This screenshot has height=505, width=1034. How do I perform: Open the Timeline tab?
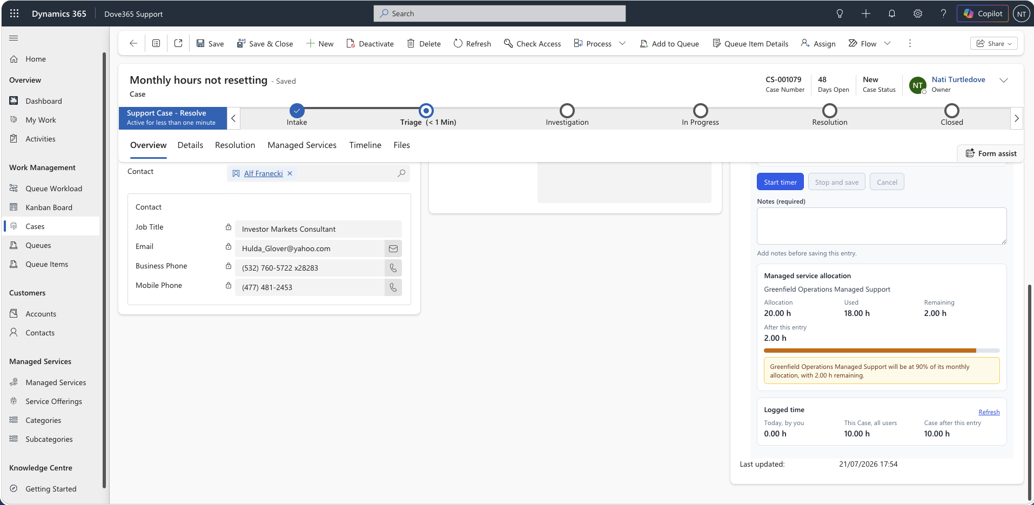(365, 145)
